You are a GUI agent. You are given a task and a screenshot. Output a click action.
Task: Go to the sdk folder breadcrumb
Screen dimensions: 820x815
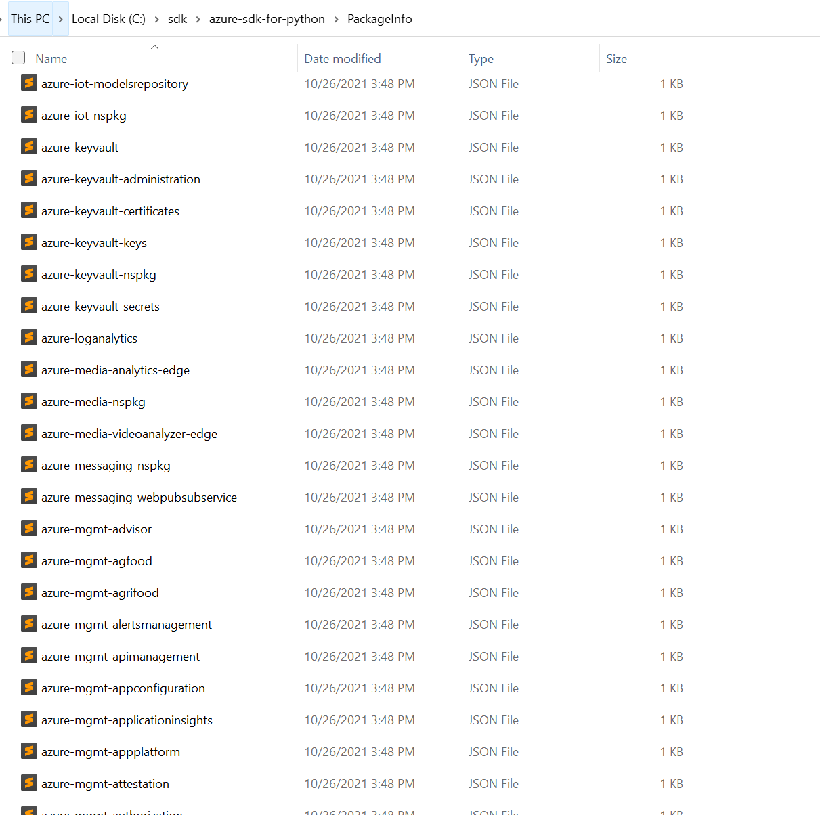[x=177, y=19]
